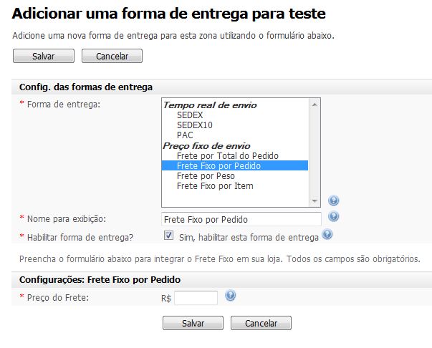This screenshot has width=432, height=348.
Task: Click the top Salvar button
Action: click(x=44, y=56)
